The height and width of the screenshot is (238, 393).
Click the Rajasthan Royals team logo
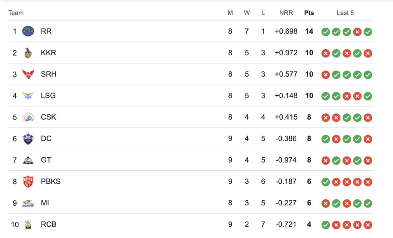28,31
